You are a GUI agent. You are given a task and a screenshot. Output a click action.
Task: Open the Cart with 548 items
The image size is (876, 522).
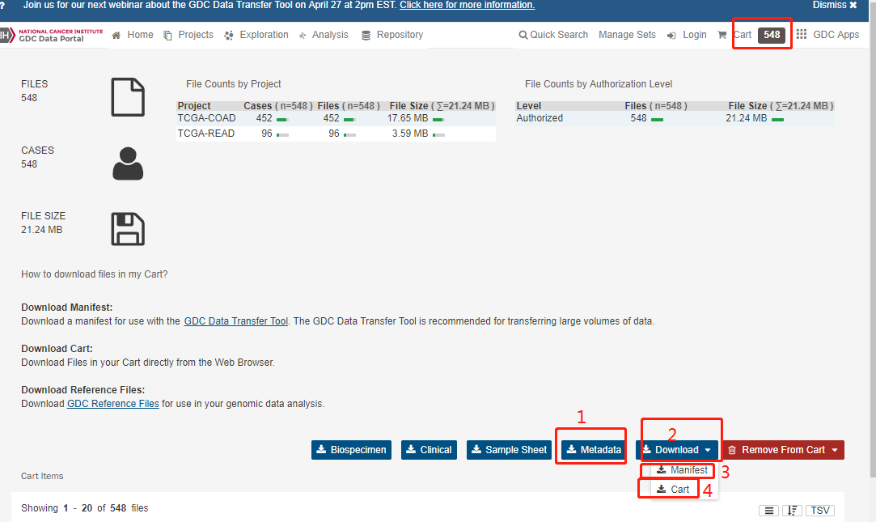752,35
